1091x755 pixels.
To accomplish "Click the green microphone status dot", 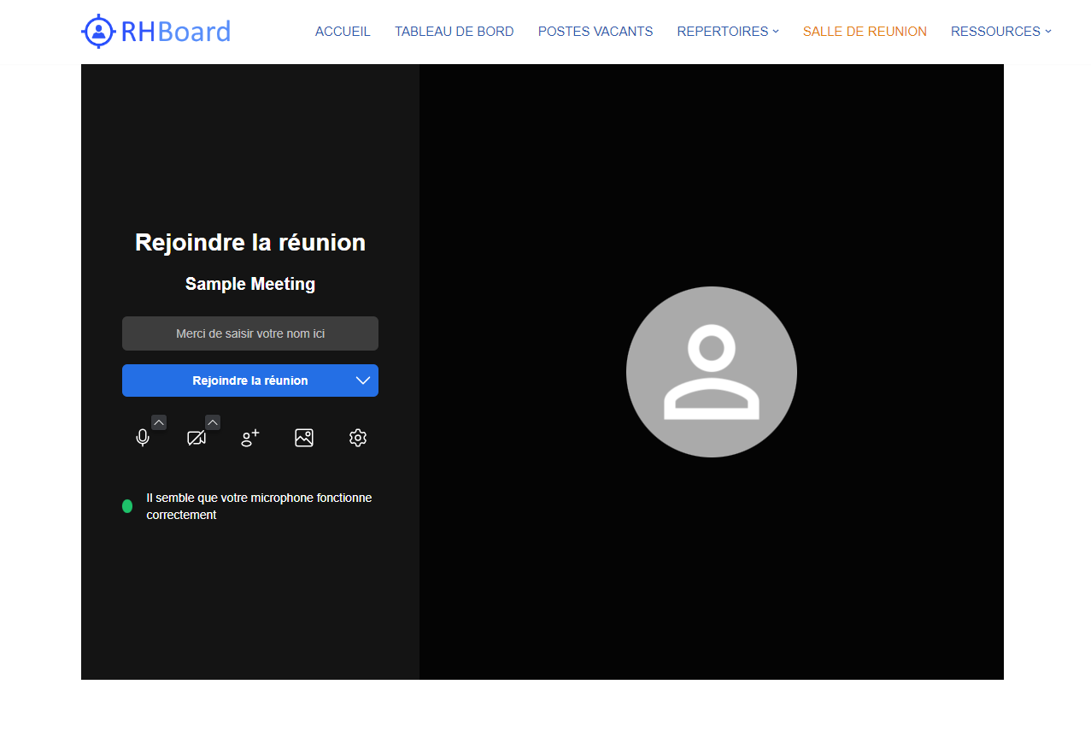I will 127,506.
